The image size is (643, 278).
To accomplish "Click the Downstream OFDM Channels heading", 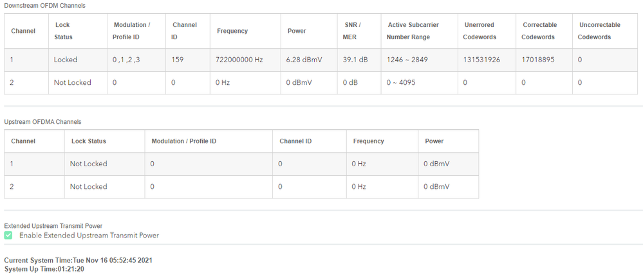I will pos(44,6).
